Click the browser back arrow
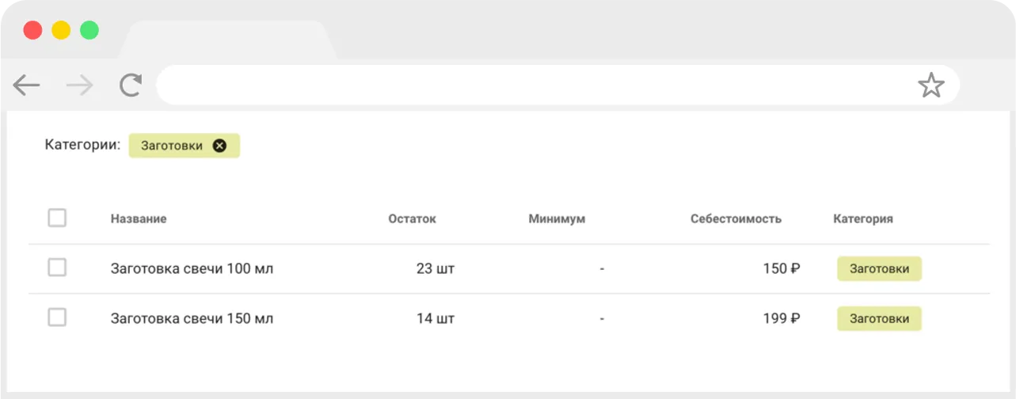The image size is (1016, 399). [x=26, y=85]
